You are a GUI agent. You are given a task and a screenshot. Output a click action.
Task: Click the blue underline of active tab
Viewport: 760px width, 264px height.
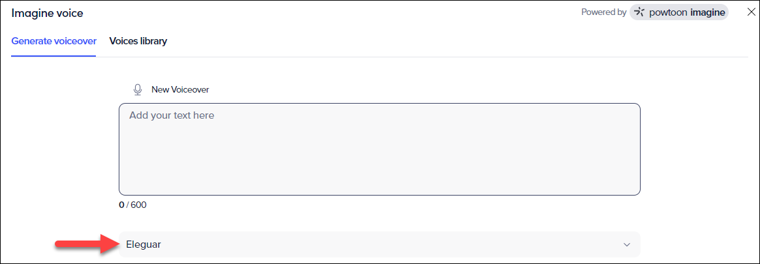pyautogui.click(x=53, y=55)
